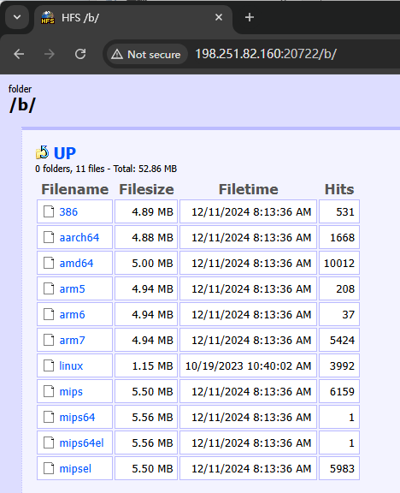Image resolution: width=400 pixels, height=493 pixels.
Task: Click the file icon beside linux
Action: [49, 365]
